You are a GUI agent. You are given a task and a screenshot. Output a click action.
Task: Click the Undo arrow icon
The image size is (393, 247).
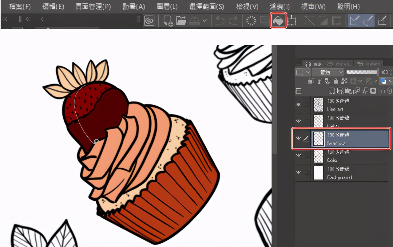point(220,21)
